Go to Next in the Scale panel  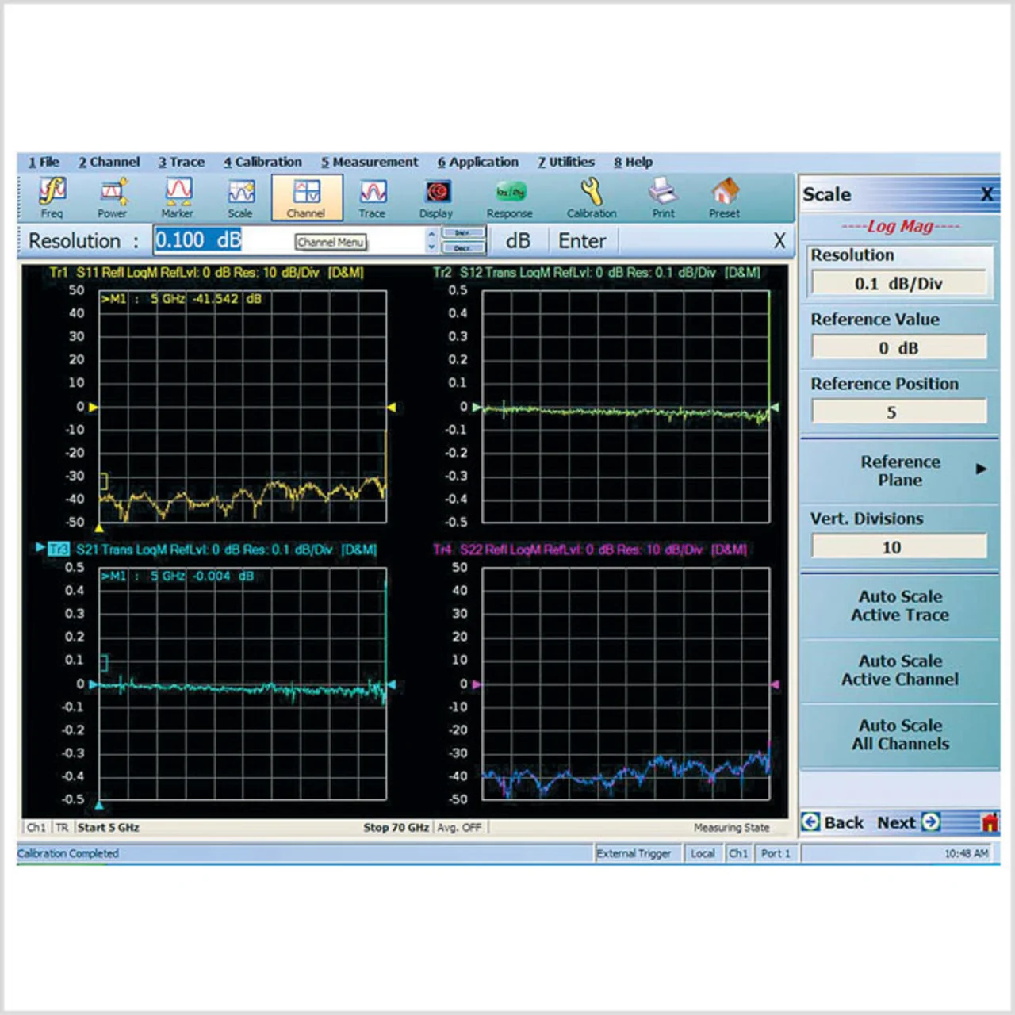908,822
